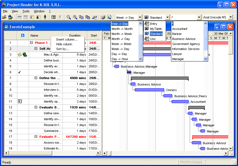Click the Duration column header

click(75, 35)
